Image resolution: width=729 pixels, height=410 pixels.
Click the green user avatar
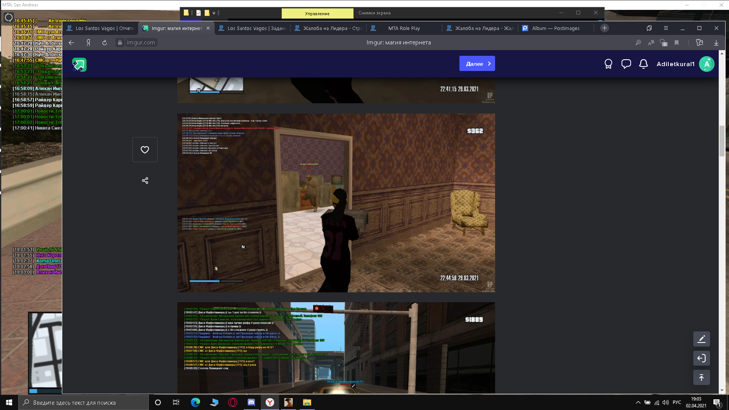pyautogui.click(x=707, y=64)
